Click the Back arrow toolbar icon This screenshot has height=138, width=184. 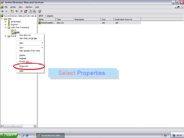click(2, 11)
